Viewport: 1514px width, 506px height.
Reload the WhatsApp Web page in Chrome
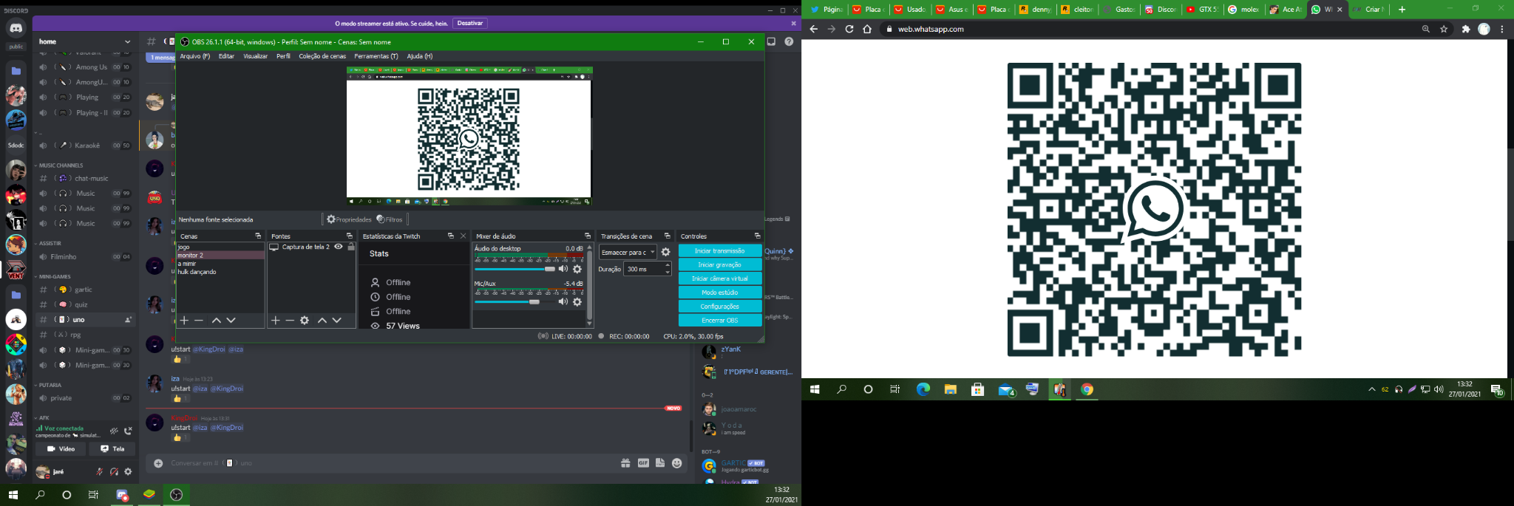(849, 30)
